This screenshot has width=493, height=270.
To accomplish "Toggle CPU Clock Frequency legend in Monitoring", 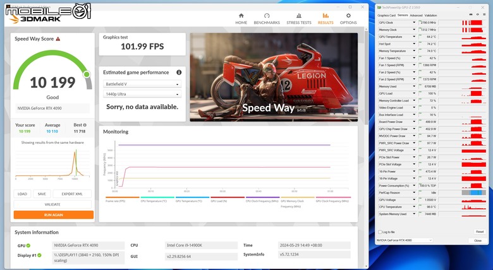I will point(262,199).
